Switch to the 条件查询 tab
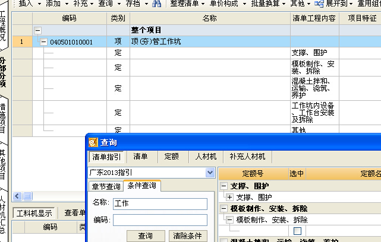 [142, 186]
